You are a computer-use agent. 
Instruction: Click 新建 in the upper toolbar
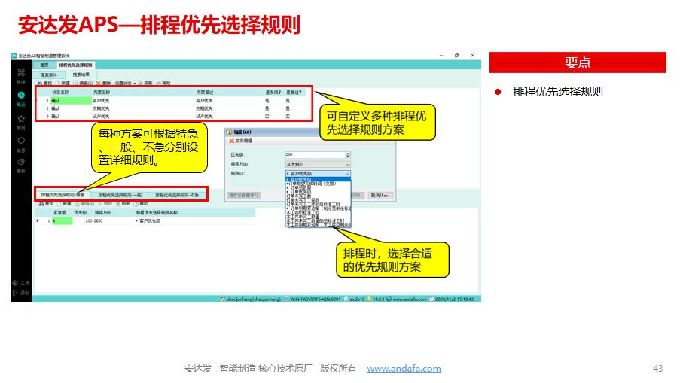[63, 83]
